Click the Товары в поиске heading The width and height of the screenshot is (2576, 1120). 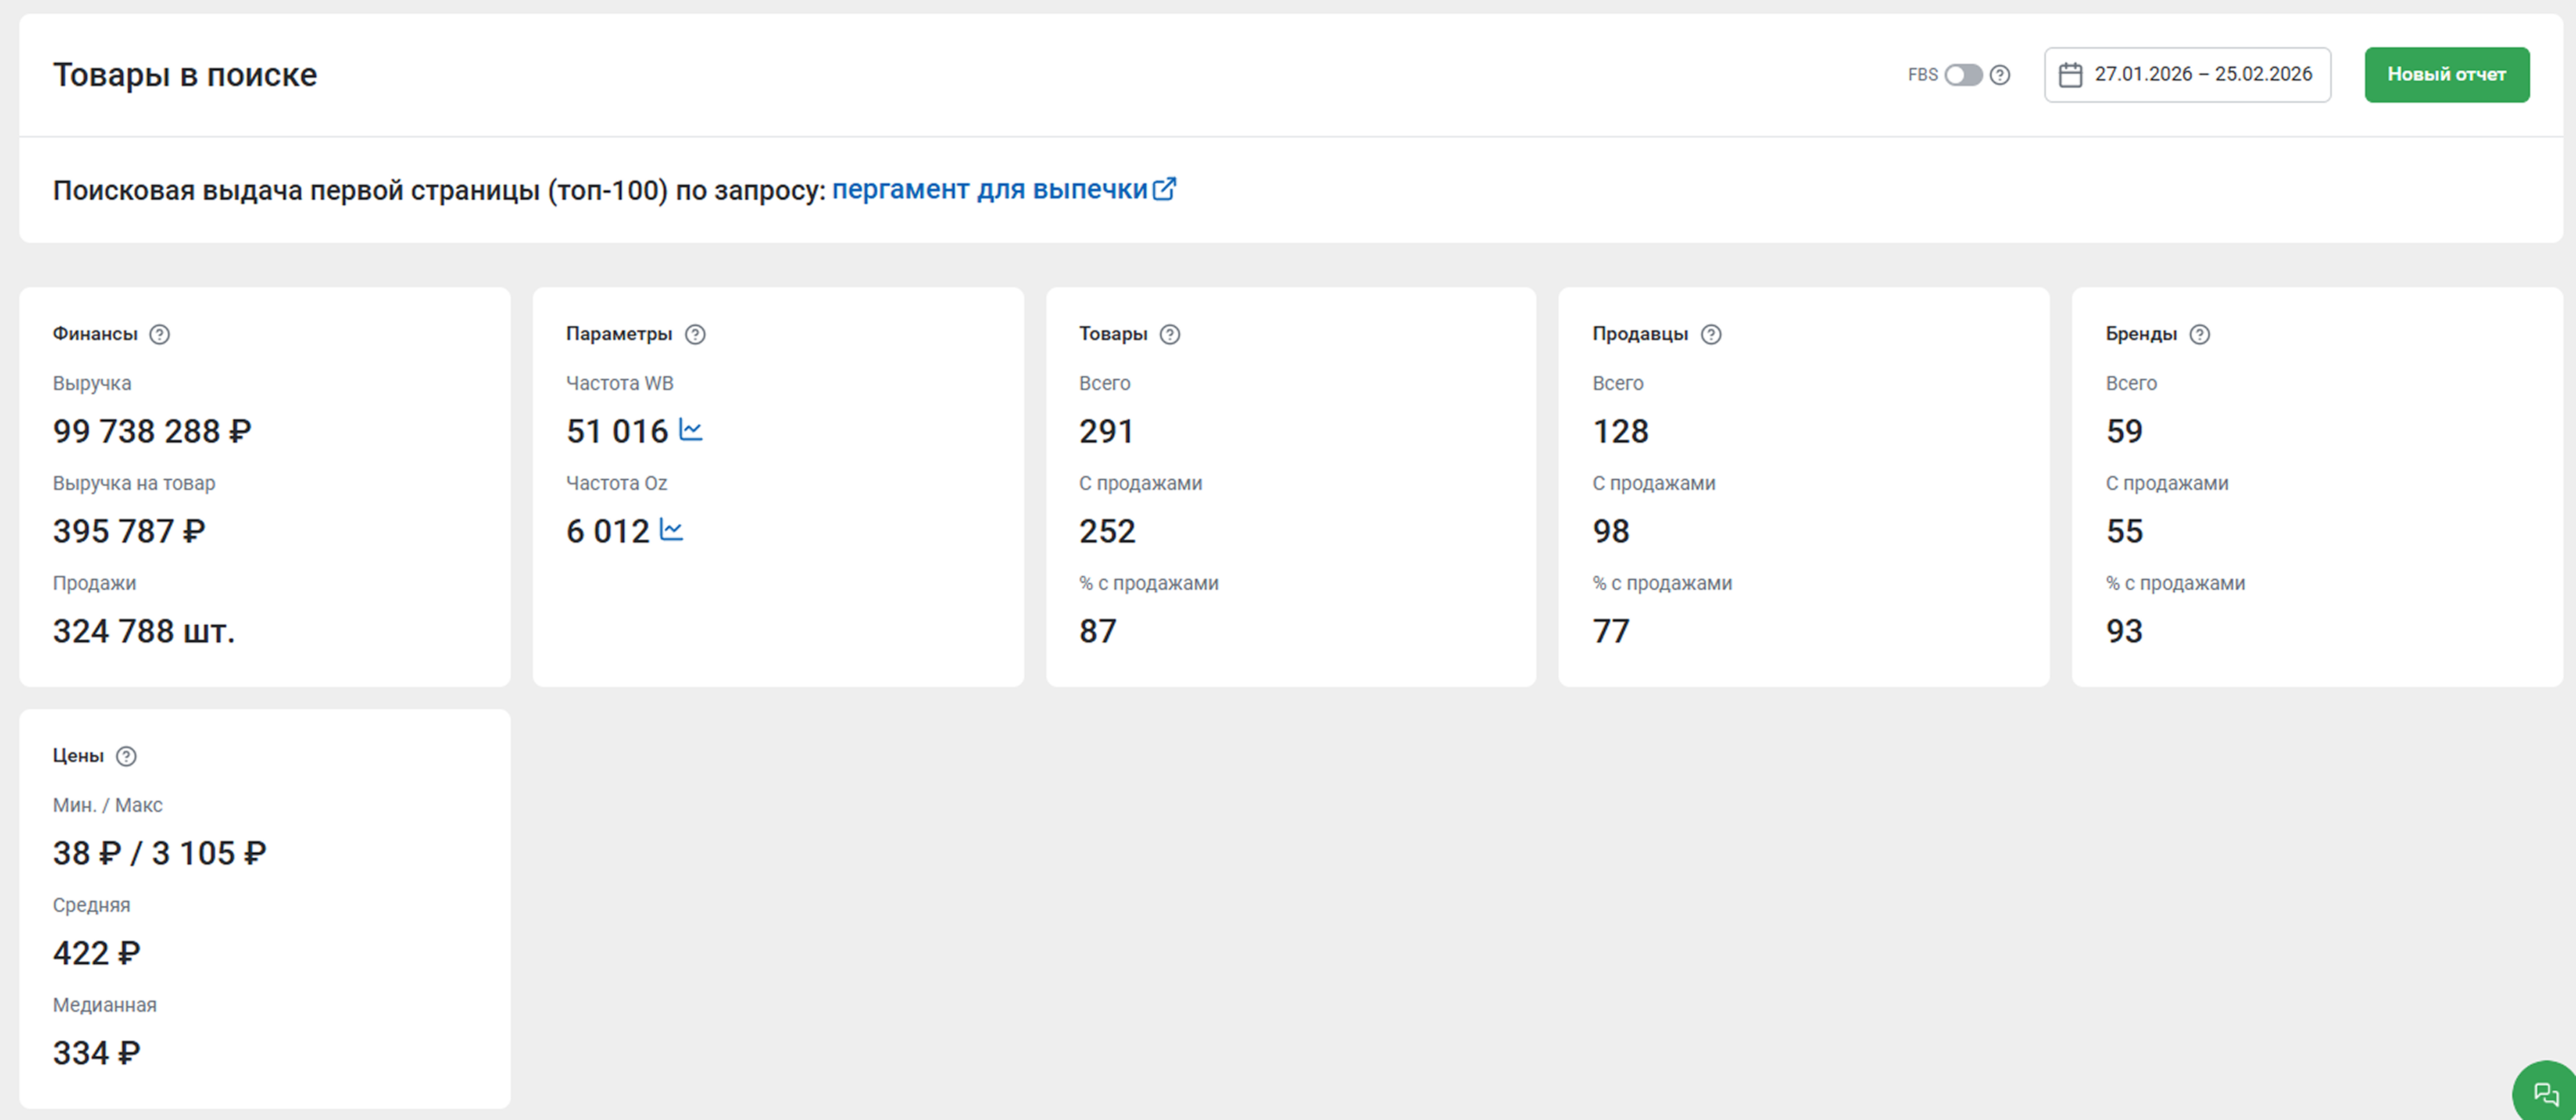[185, 75]
